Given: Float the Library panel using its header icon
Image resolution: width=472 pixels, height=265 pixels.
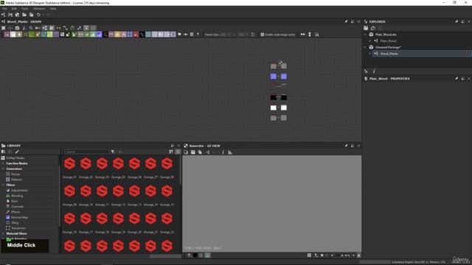Looking at the screenshot, I should [173, 146].
